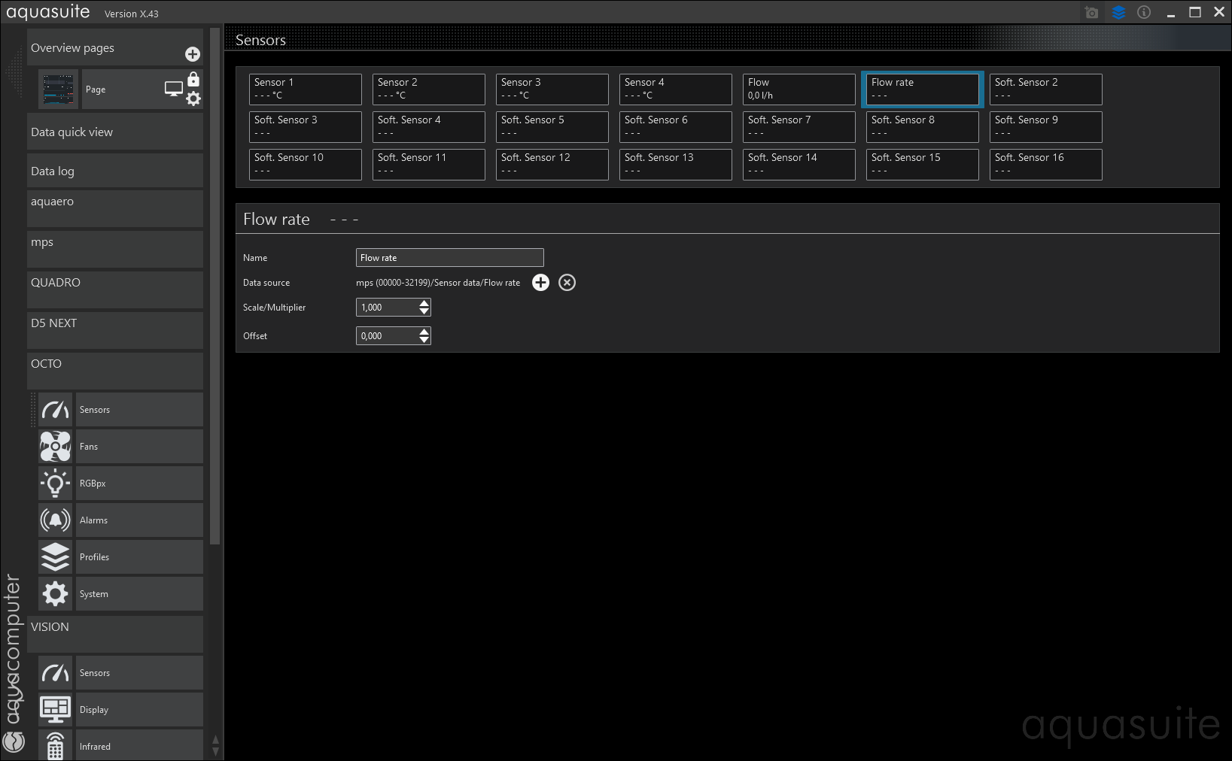Viewport: 1232px width, 761px height.
Task: Increase Scale/Multiplier value with up arrow
Action: coord(424,303)
